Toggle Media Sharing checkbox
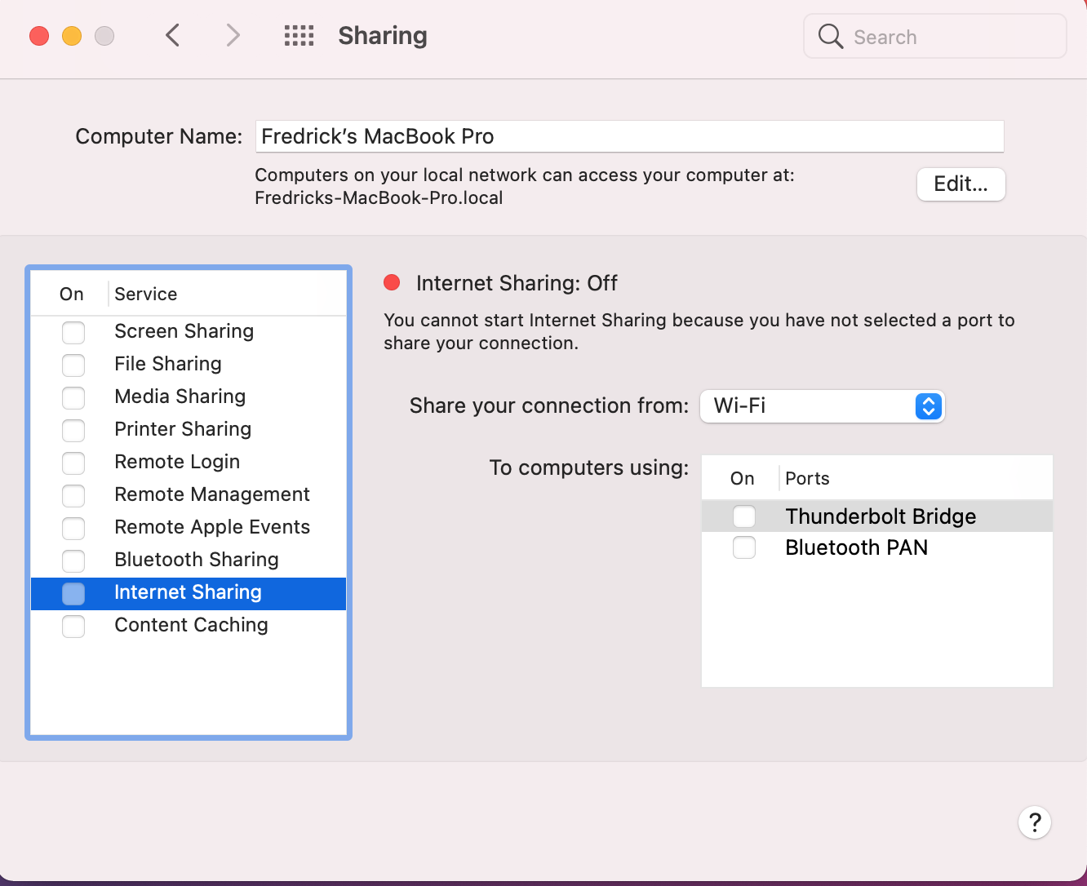 point(73,397)
